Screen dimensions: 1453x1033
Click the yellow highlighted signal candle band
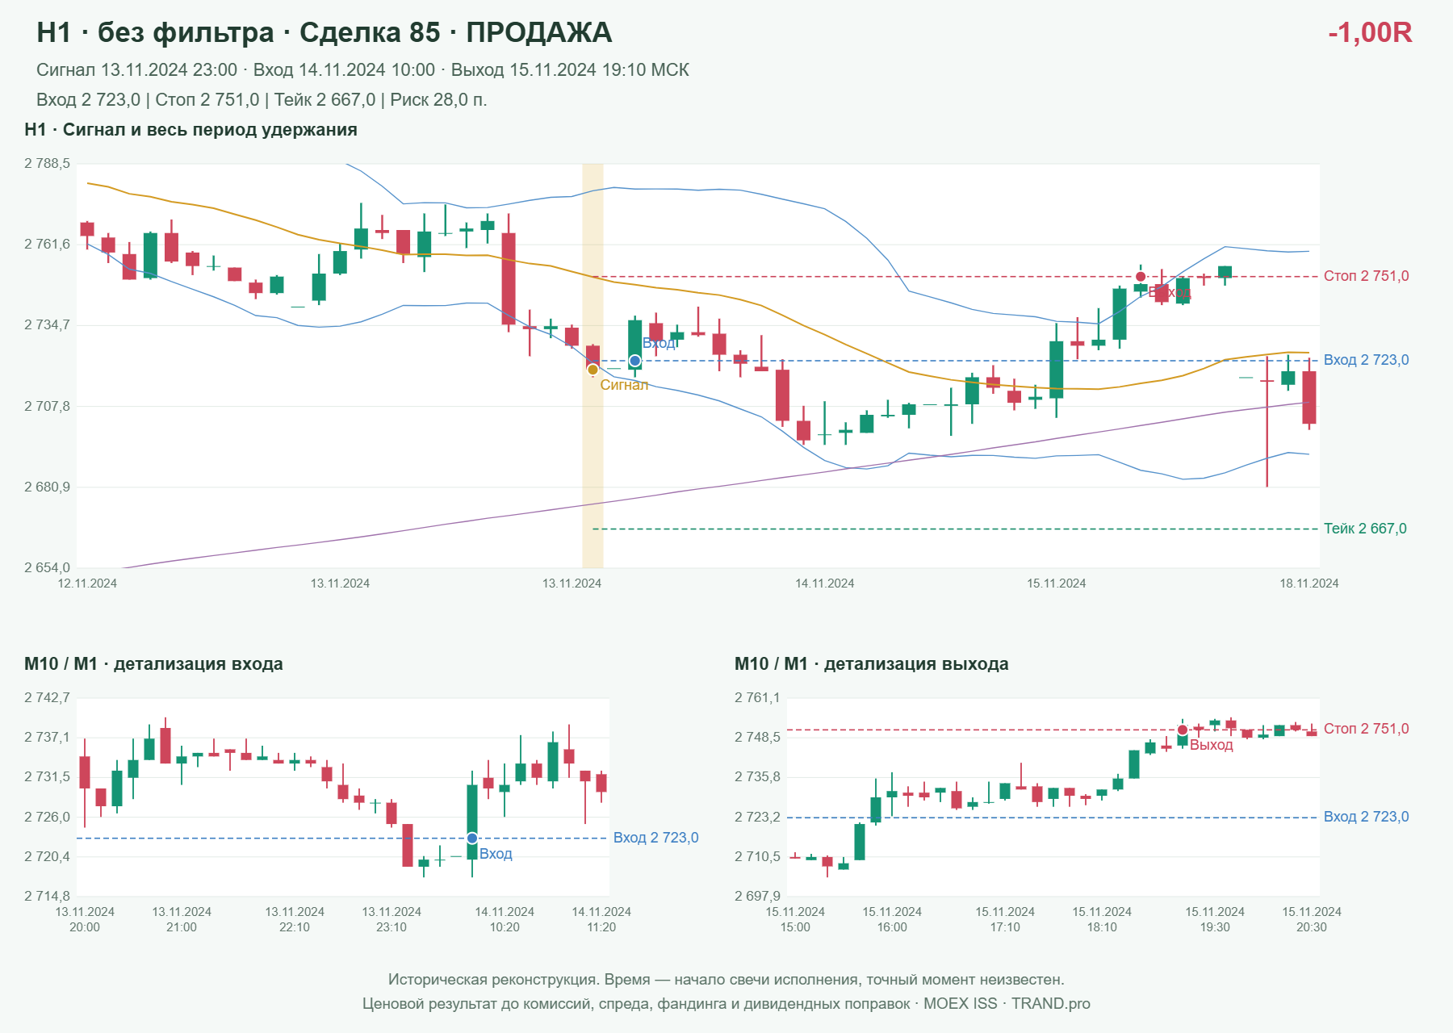coord(593,366)
